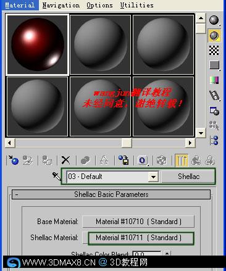
Task: Open Material/Map Navigator icon
Action: 214,140
